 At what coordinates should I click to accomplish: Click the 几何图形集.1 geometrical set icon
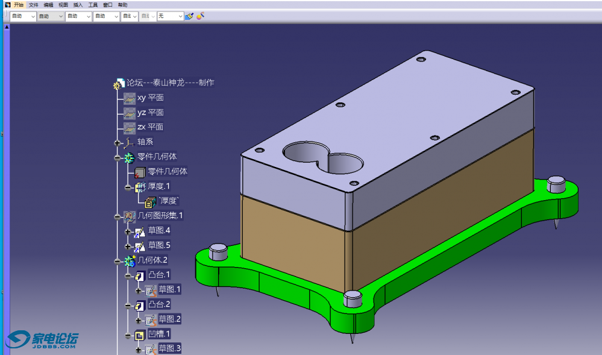(x=129, y=216)
